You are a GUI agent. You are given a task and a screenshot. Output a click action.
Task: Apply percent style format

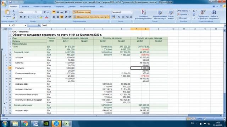119,17
